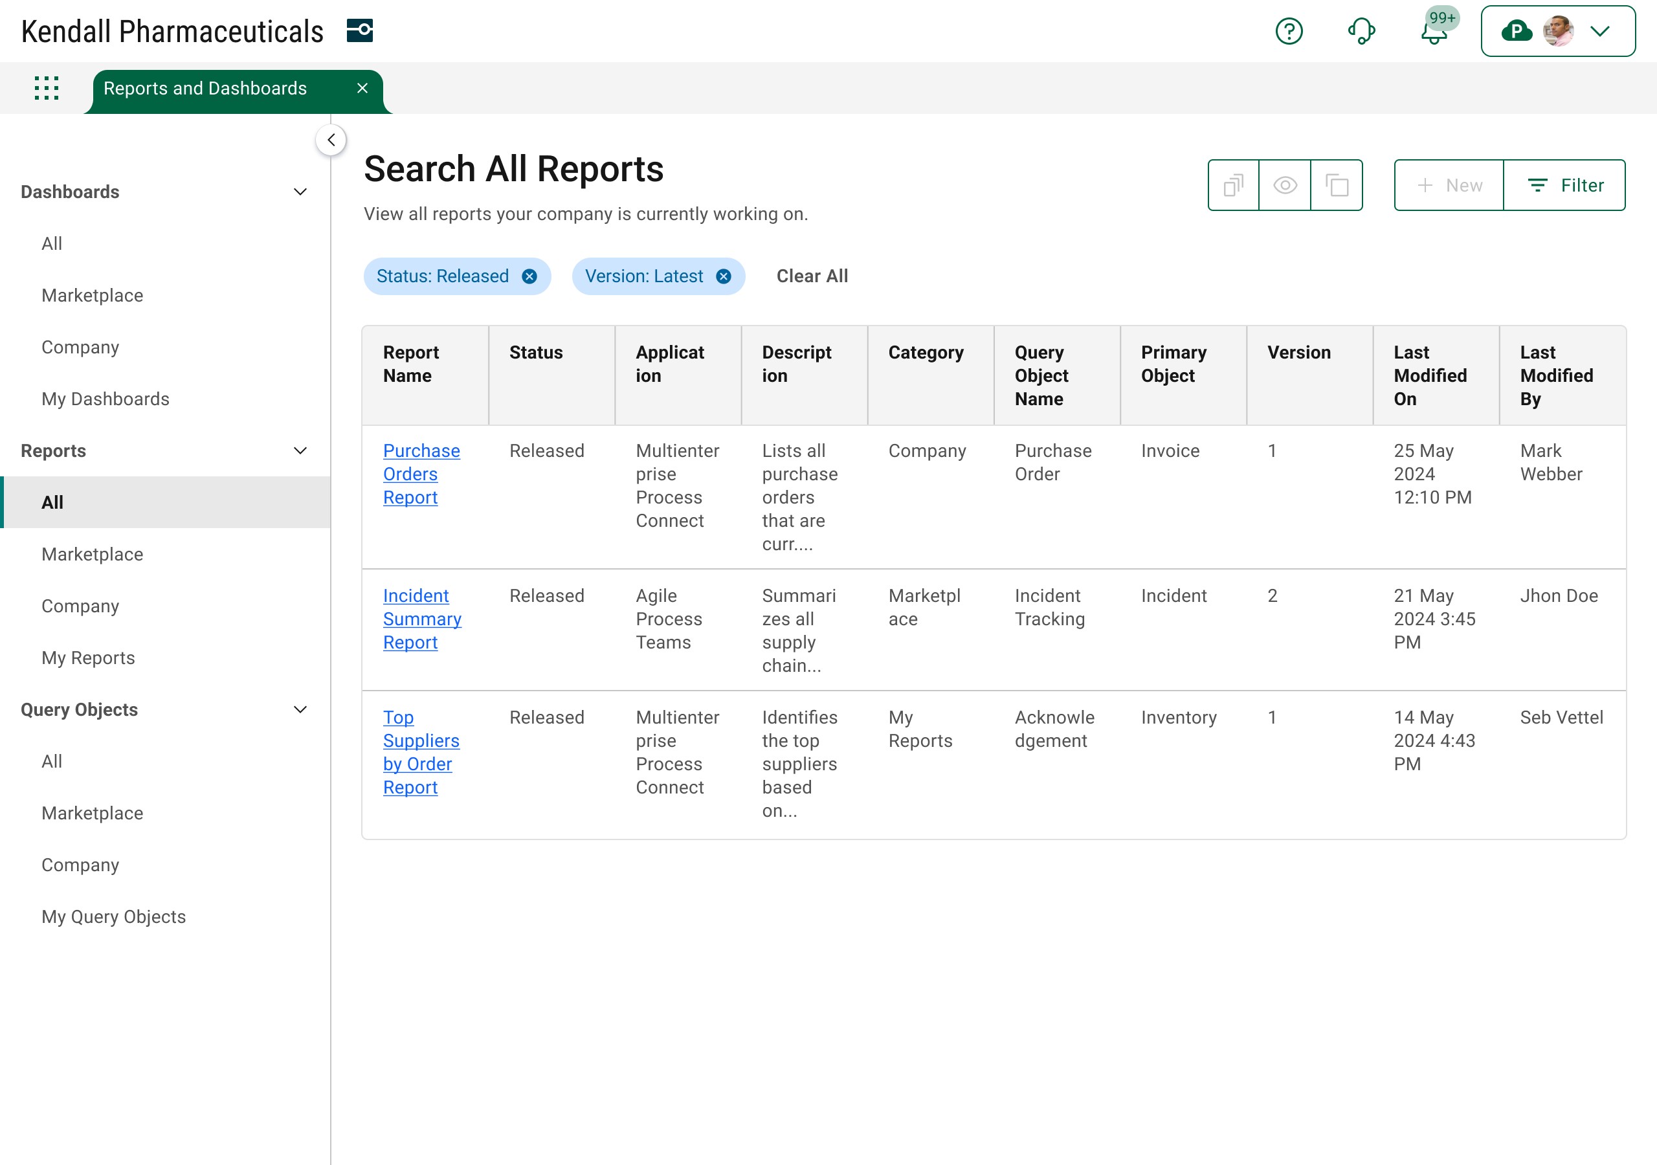This screenshot has width=1657, height=1165.
Task: Click the Filter button
Action: (1564, 186)
